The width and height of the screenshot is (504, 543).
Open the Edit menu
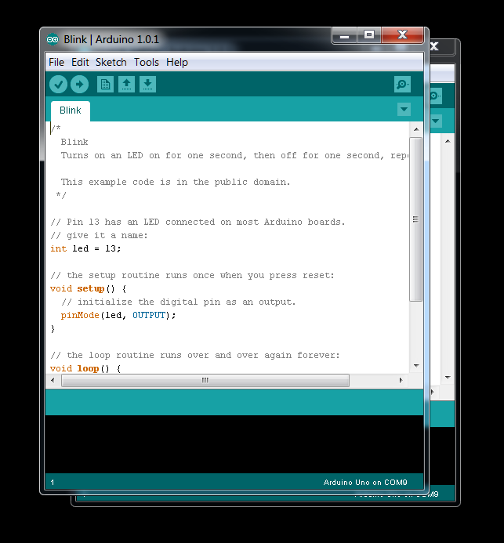pyautogui.click(x=80, y=63)
